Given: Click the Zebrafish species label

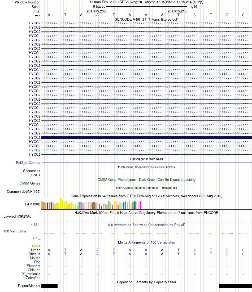Looking at the screenshot, I should 33,278.
